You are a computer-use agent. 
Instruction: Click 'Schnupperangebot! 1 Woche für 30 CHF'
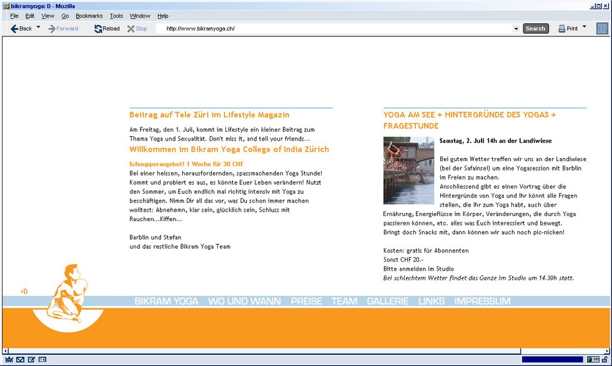pyautogui.click(x=186, y=164)
